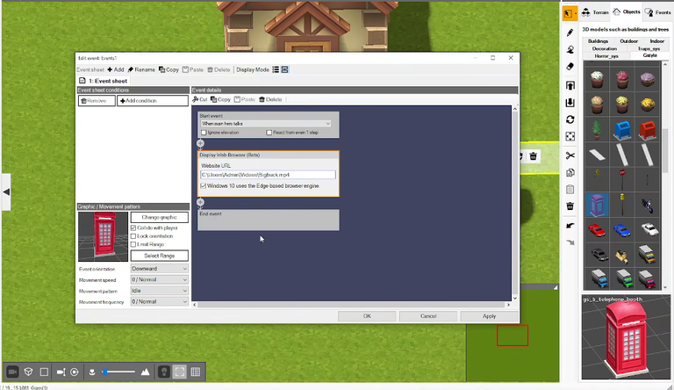674x390 pixels.
Task: Open the Movement pattern Idle dropdown
Action: (x=159, y=291)
